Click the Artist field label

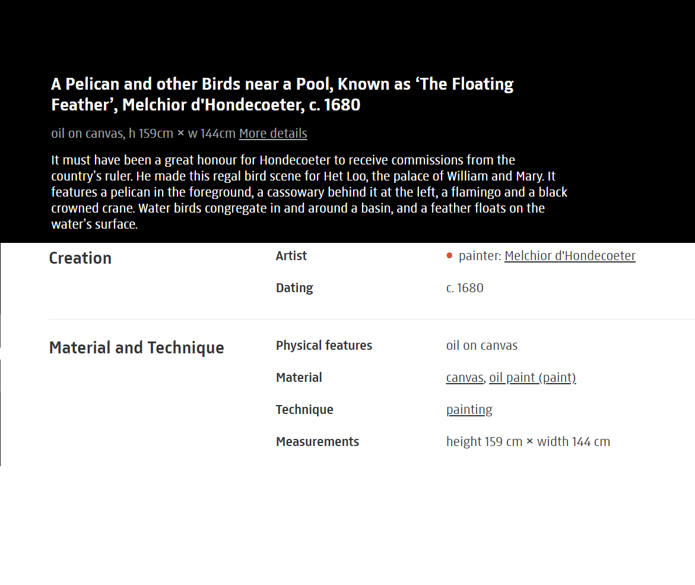[291, 256]
